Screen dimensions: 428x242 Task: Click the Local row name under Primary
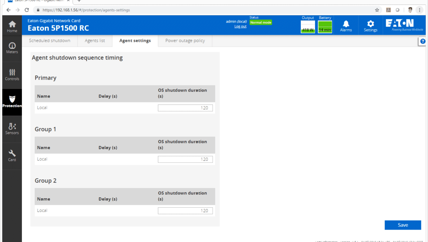point(42,108)
